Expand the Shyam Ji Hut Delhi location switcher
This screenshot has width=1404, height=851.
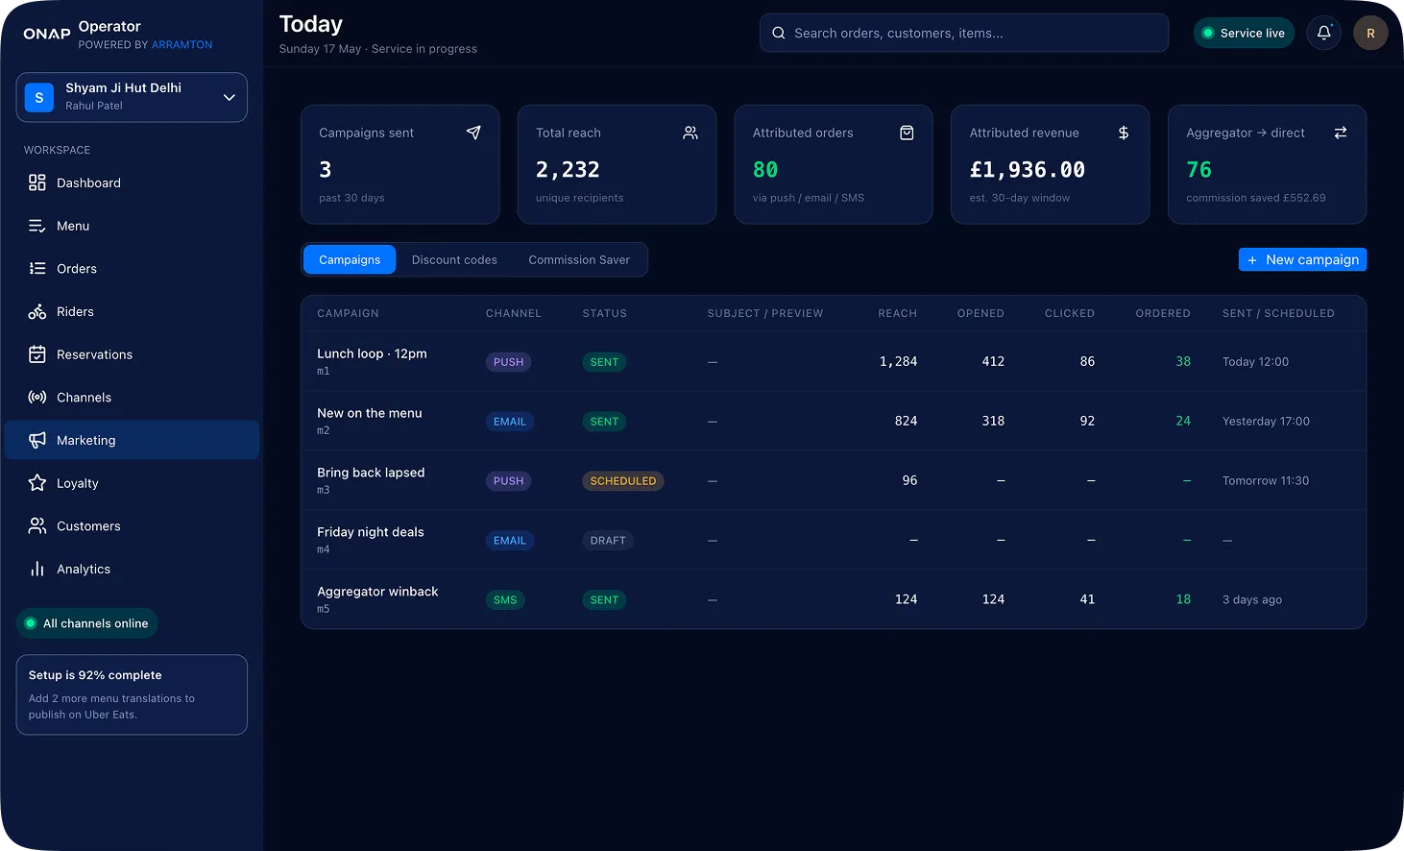tap(132, 97)
